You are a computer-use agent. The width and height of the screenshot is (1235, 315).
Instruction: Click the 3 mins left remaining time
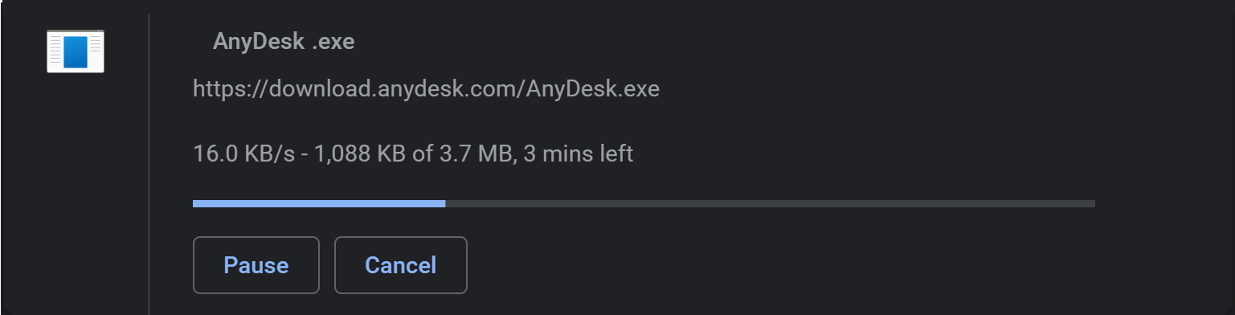pos(578,153)
